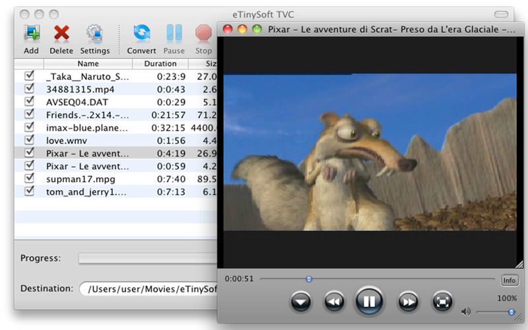Toggle the AVSEQ04.DAT checkbox

click(x=29, y=101)
